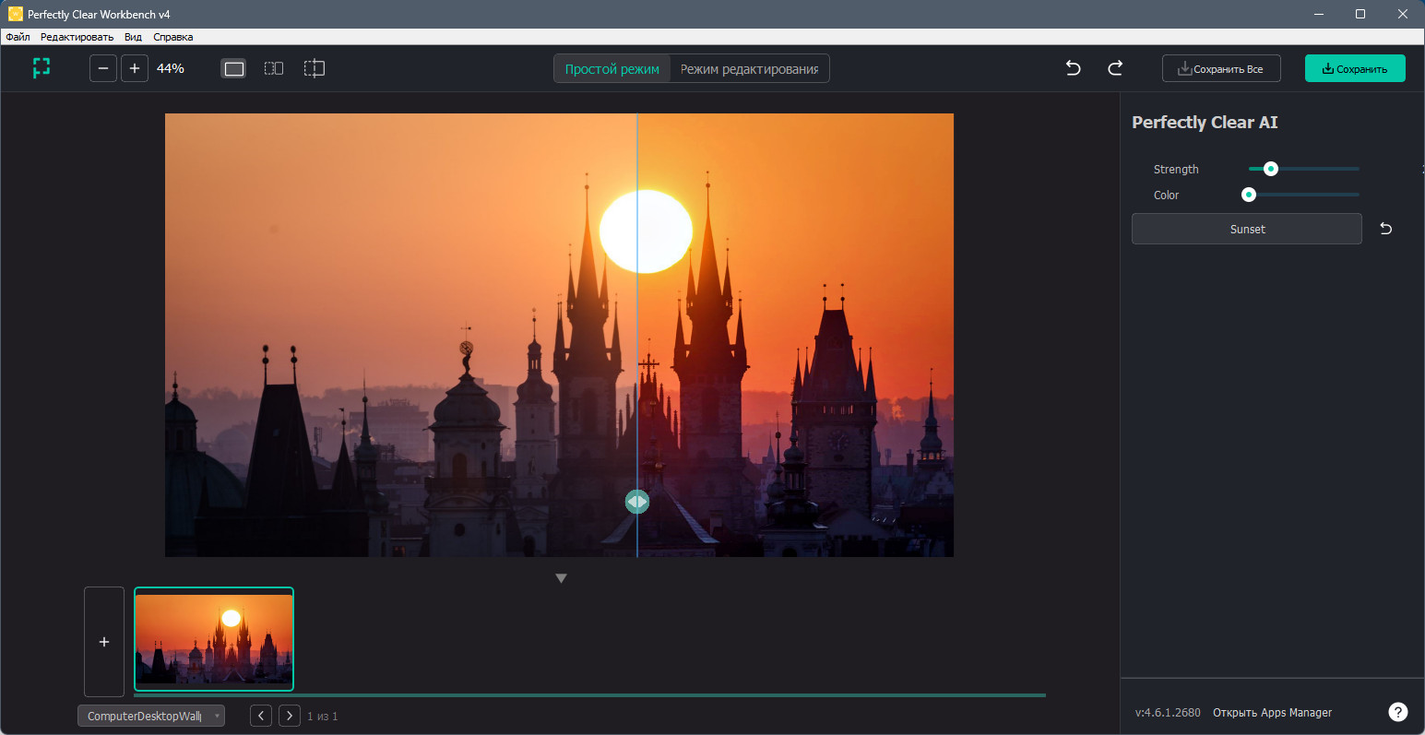Open the Справка menu
The height and width of the screenshot is (735, 1425).
pos(173,37)
